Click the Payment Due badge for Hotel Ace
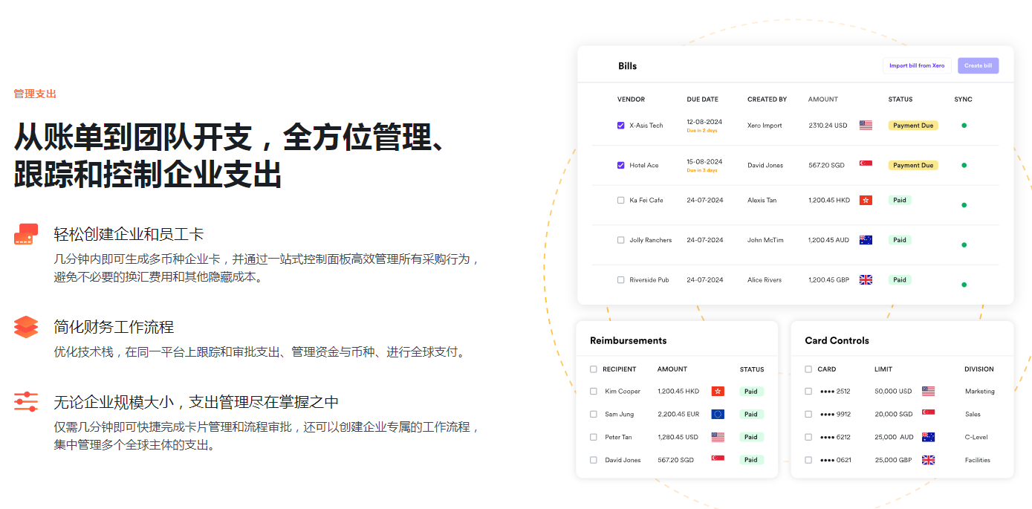 (x=912, y=165)
